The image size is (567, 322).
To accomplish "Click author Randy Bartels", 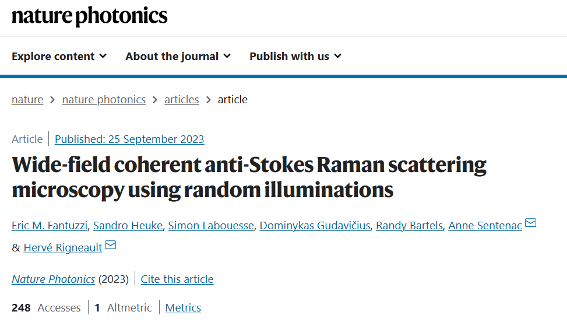I will point(409,225).
